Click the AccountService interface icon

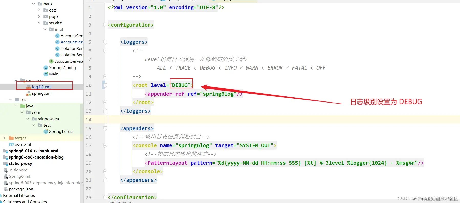click(51, 61)
